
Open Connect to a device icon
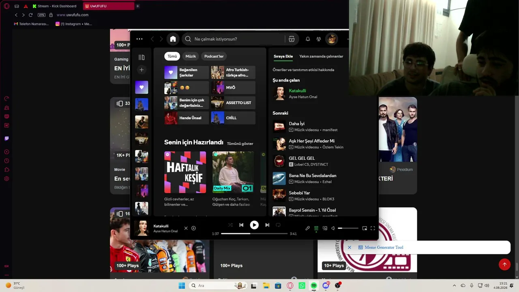pyautogui.click(x=325, y=228)
